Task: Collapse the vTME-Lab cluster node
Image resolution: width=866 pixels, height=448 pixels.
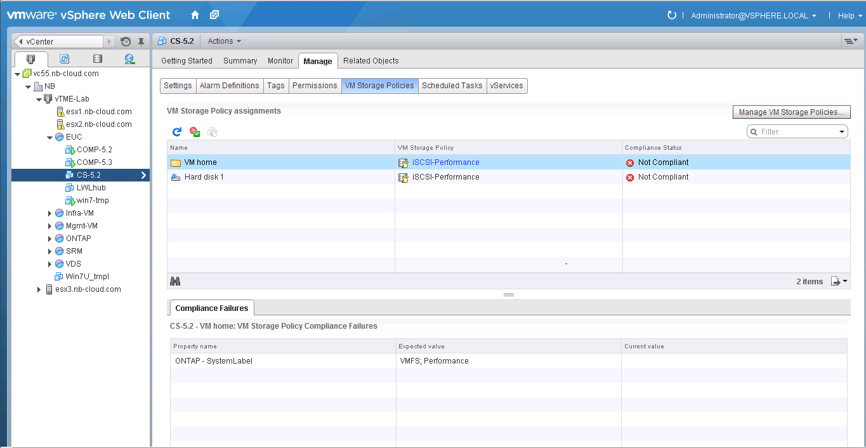Action: click(x=39, y=99)
